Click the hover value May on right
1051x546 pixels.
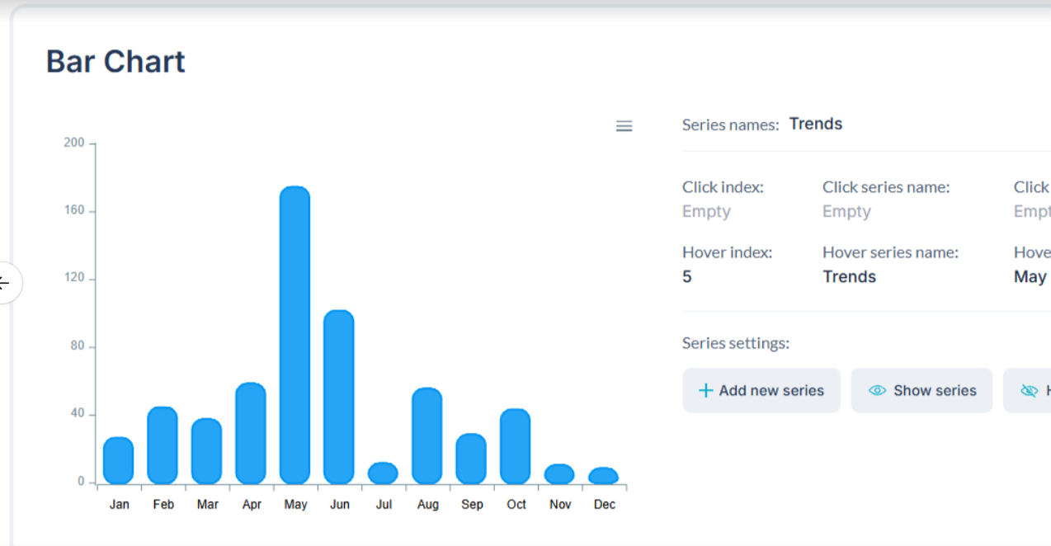click(1030, 276)
